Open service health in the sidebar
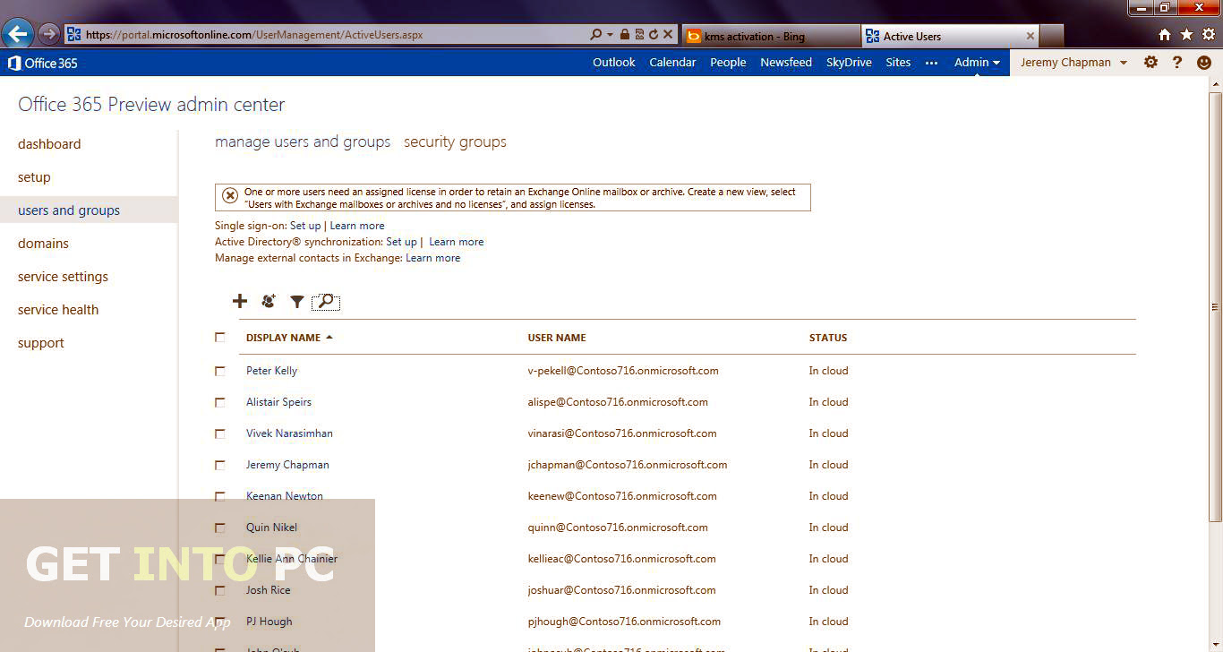 pyautogui.click(x=58, y=310)
